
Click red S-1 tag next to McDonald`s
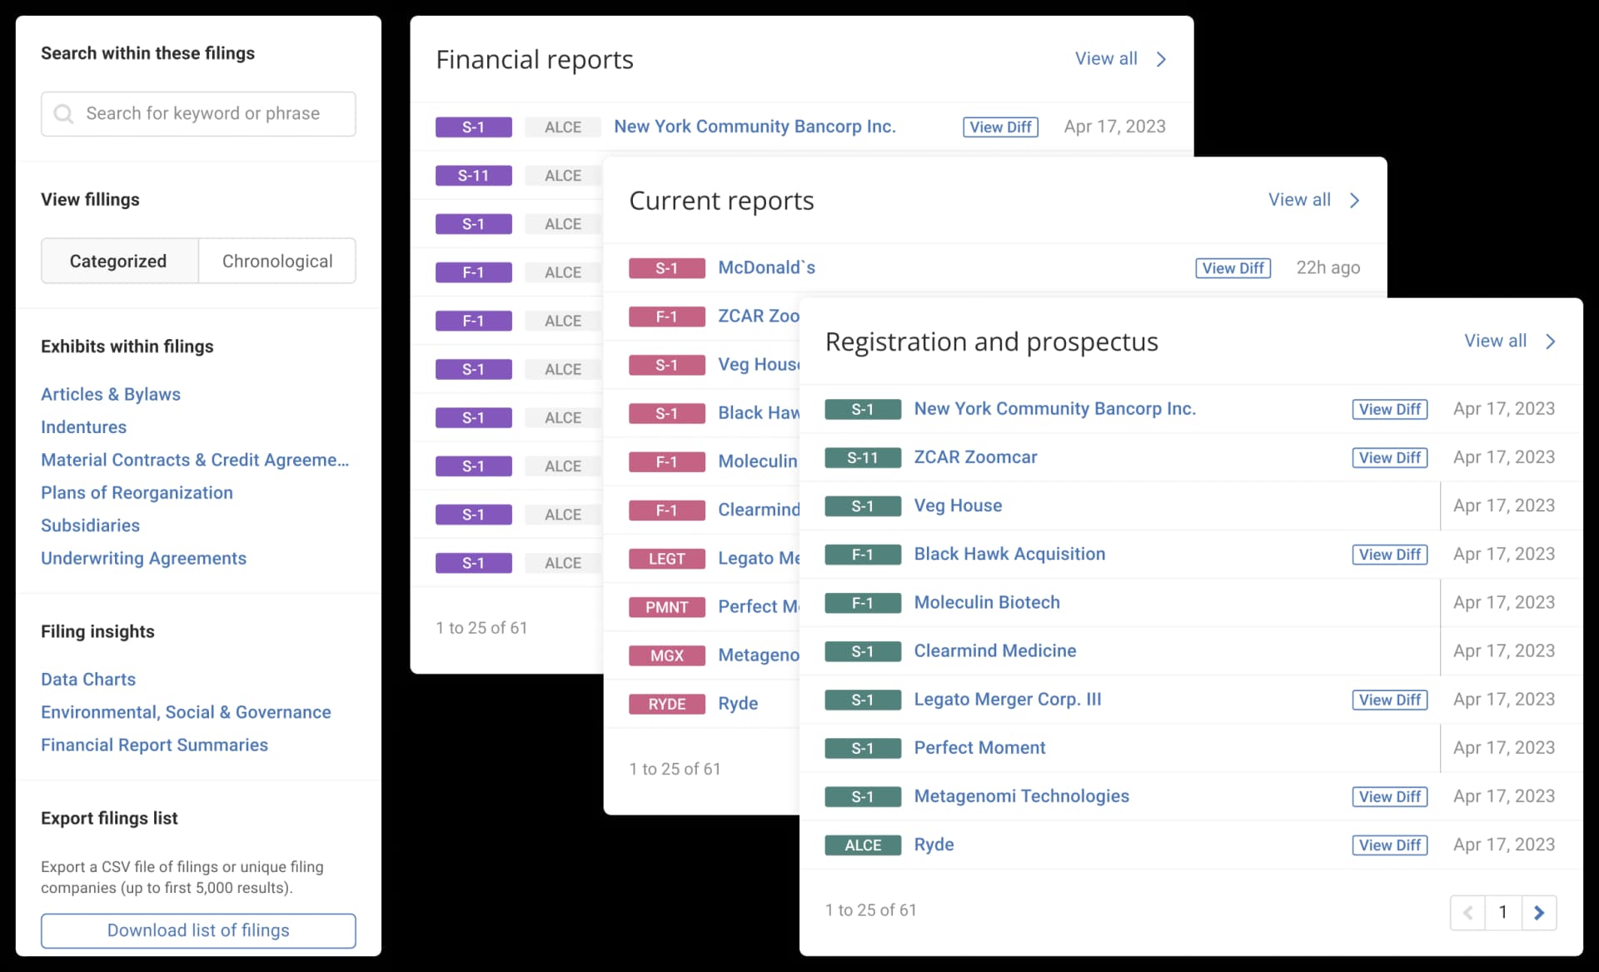click(666, 268)
